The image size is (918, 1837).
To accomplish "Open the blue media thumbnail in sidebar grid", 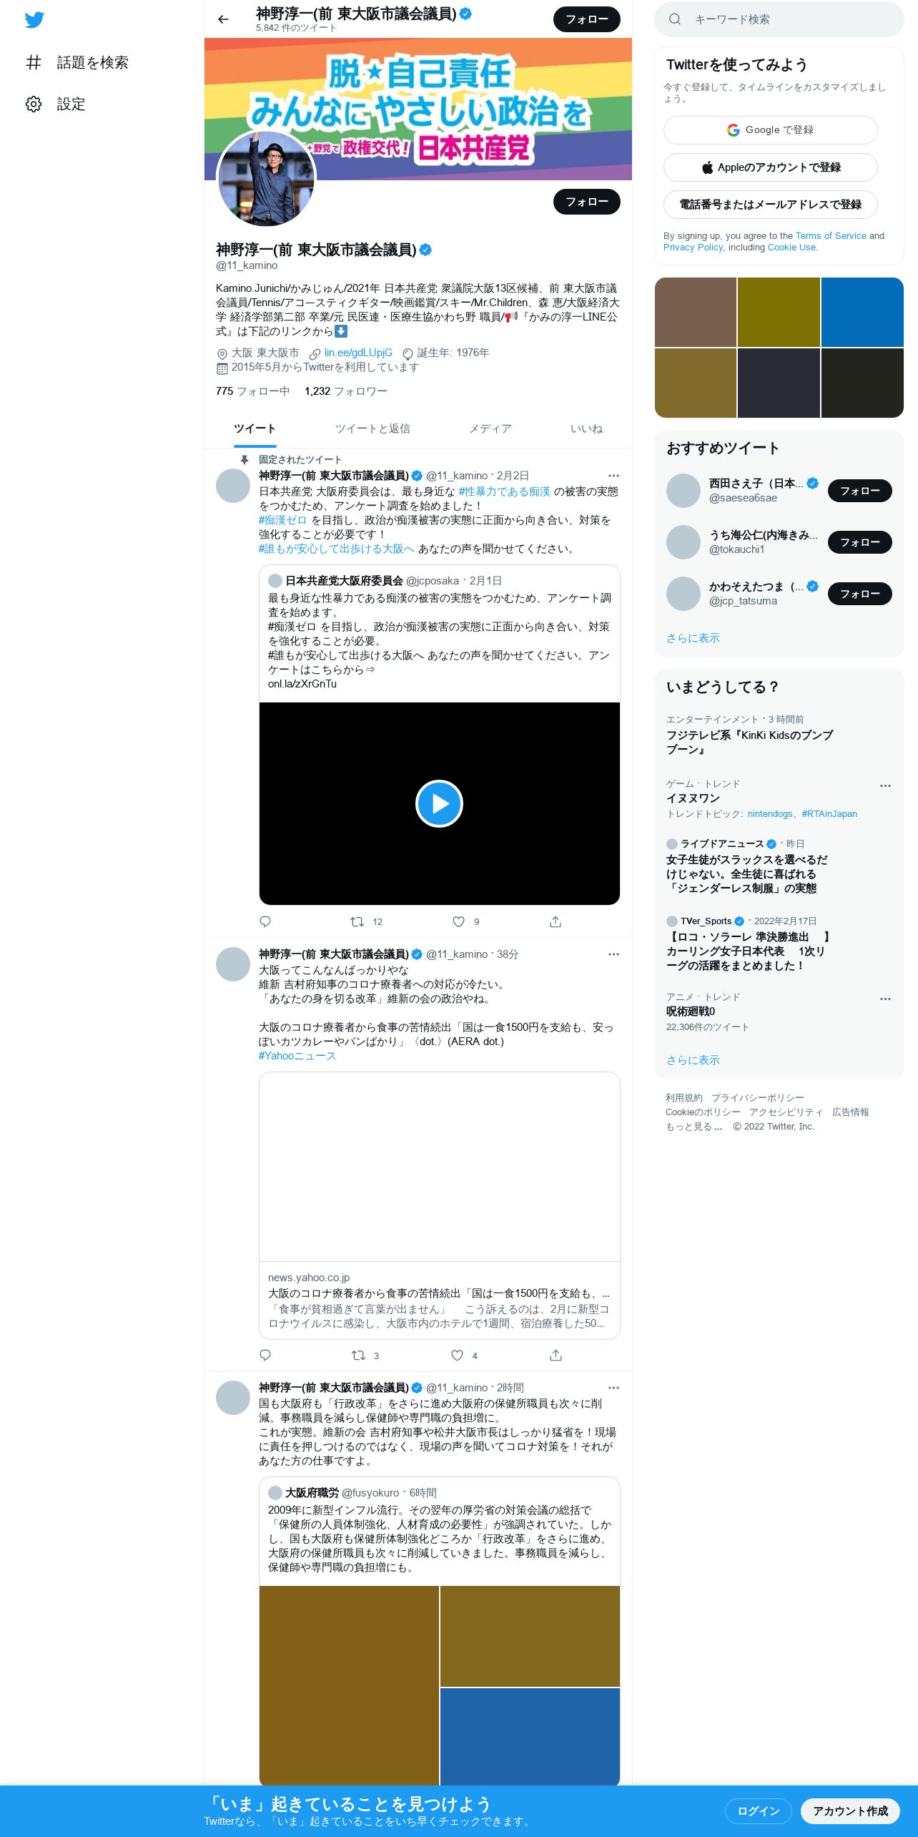I will [862, 312].
